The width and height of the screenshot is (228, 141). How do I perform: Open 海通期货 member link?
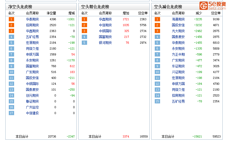[178, 19]
